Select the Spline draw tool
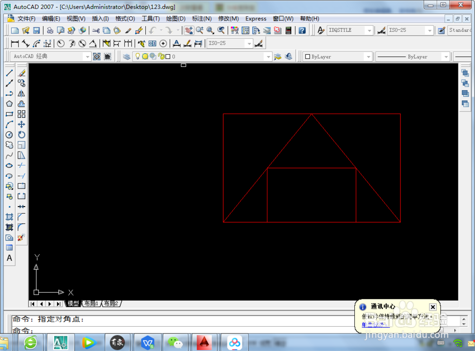Viewport: 475px width, 351px height. coord(9,155)
